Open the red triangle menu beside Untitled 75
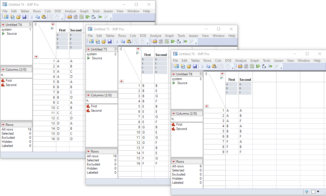 pyautogui.click(x=88, y=49)
